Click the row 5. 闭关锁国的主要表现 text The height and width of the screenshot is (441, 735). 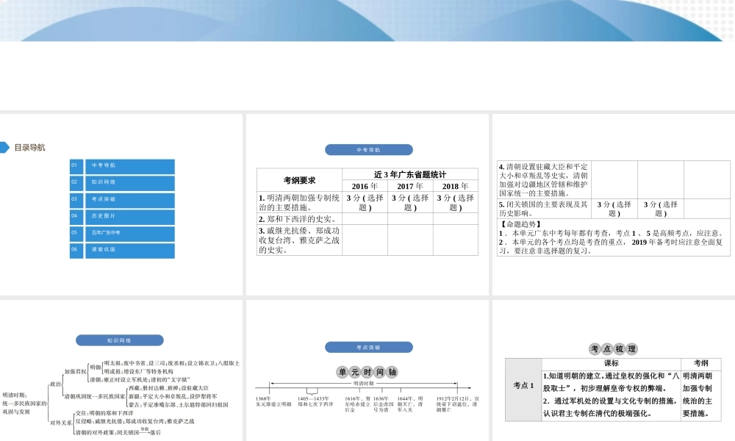544,209
